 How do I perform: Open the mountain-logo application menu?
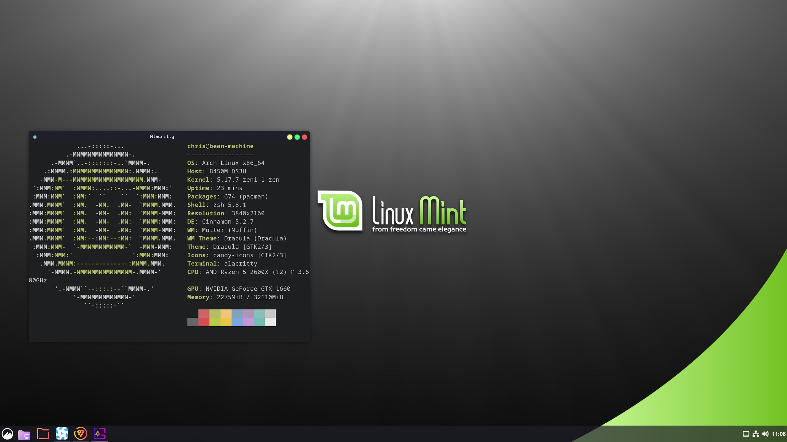pyautogui.click(x=7, y=434)
